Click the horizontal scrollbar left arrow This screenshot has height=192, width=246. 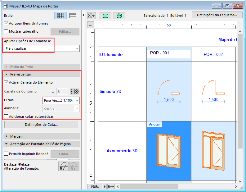[118, 187]
